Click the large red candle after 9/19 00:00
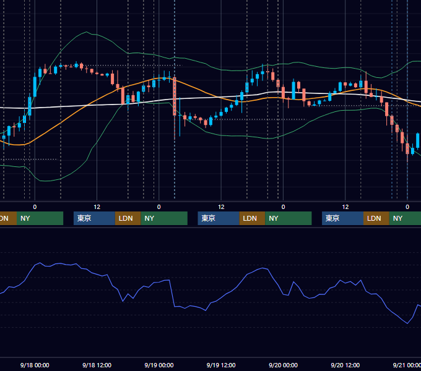421x371 pixels. [175, 96]
